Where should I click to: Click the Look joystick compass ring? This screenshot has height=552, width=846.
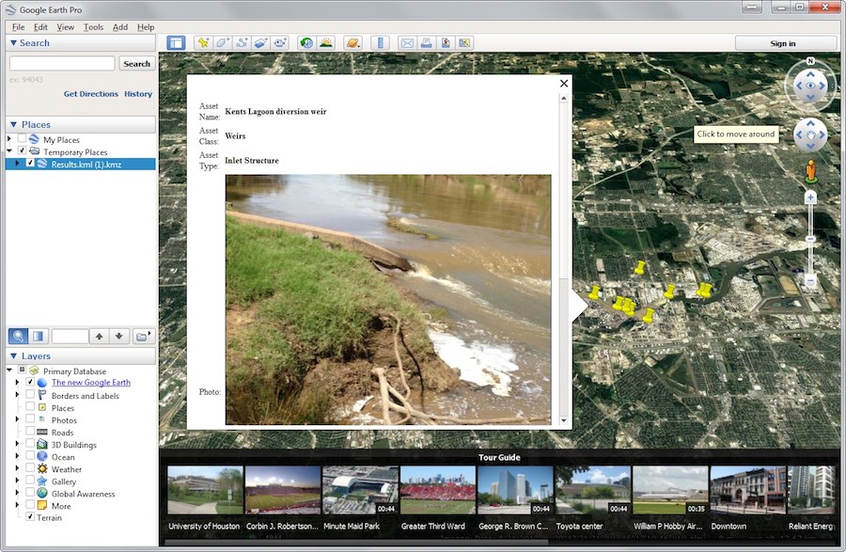810,86
